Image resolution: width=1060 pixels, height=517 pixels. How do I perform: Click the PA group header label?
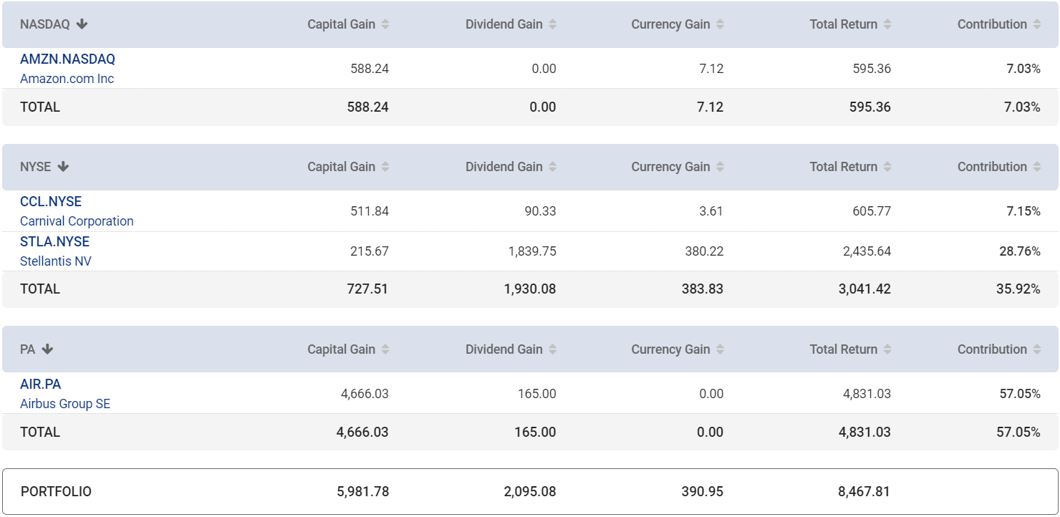click(28, 349)
